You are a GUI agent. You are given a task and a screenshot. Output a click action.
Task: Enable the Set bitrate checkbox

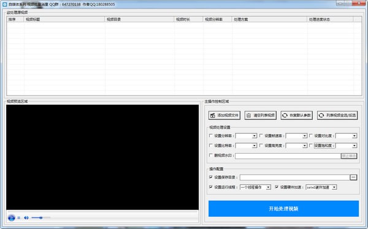click(x=211, y=145)
